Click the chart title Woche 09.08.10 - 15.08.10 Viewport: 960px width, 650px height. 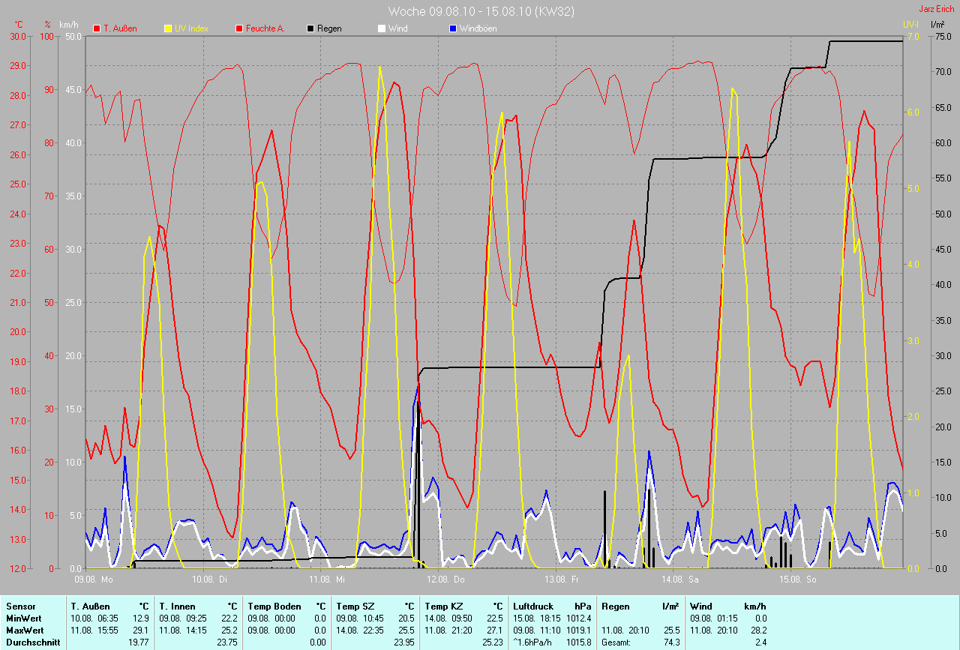point(481,11)
